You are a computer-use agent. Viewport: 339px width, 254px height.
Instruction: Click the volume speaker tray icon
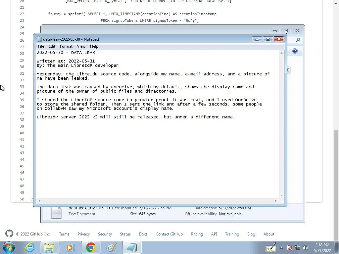tap(306, 248)
